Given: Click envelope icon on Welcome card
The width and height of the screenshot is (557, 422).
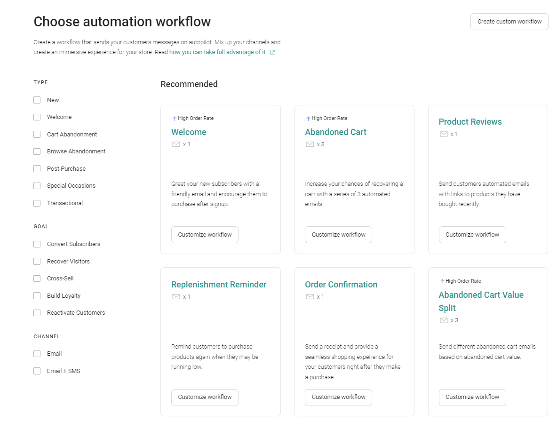Looking at the screenshot, I should coord(176,144).
